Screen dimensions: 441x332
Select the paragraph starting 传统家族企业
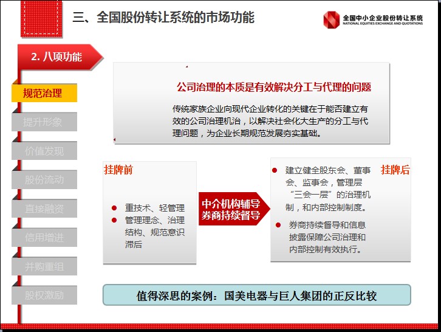pyautogui.click(x=270, y=121)
